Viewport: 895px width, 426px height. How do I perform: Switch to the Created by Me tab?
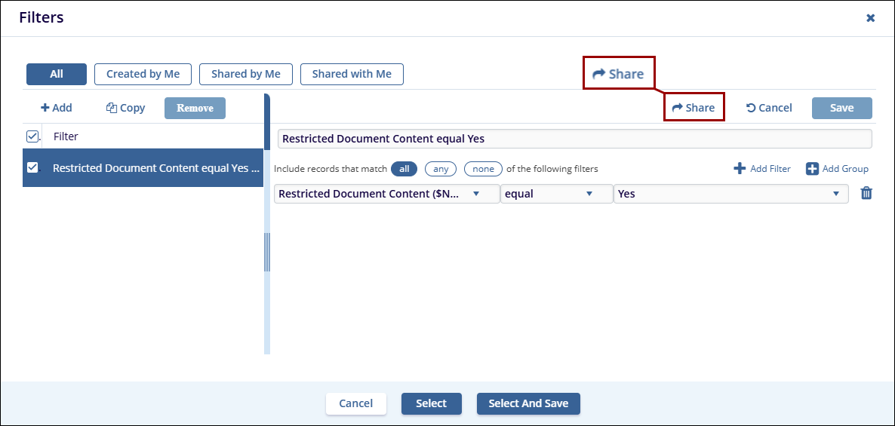coord(143,74)
